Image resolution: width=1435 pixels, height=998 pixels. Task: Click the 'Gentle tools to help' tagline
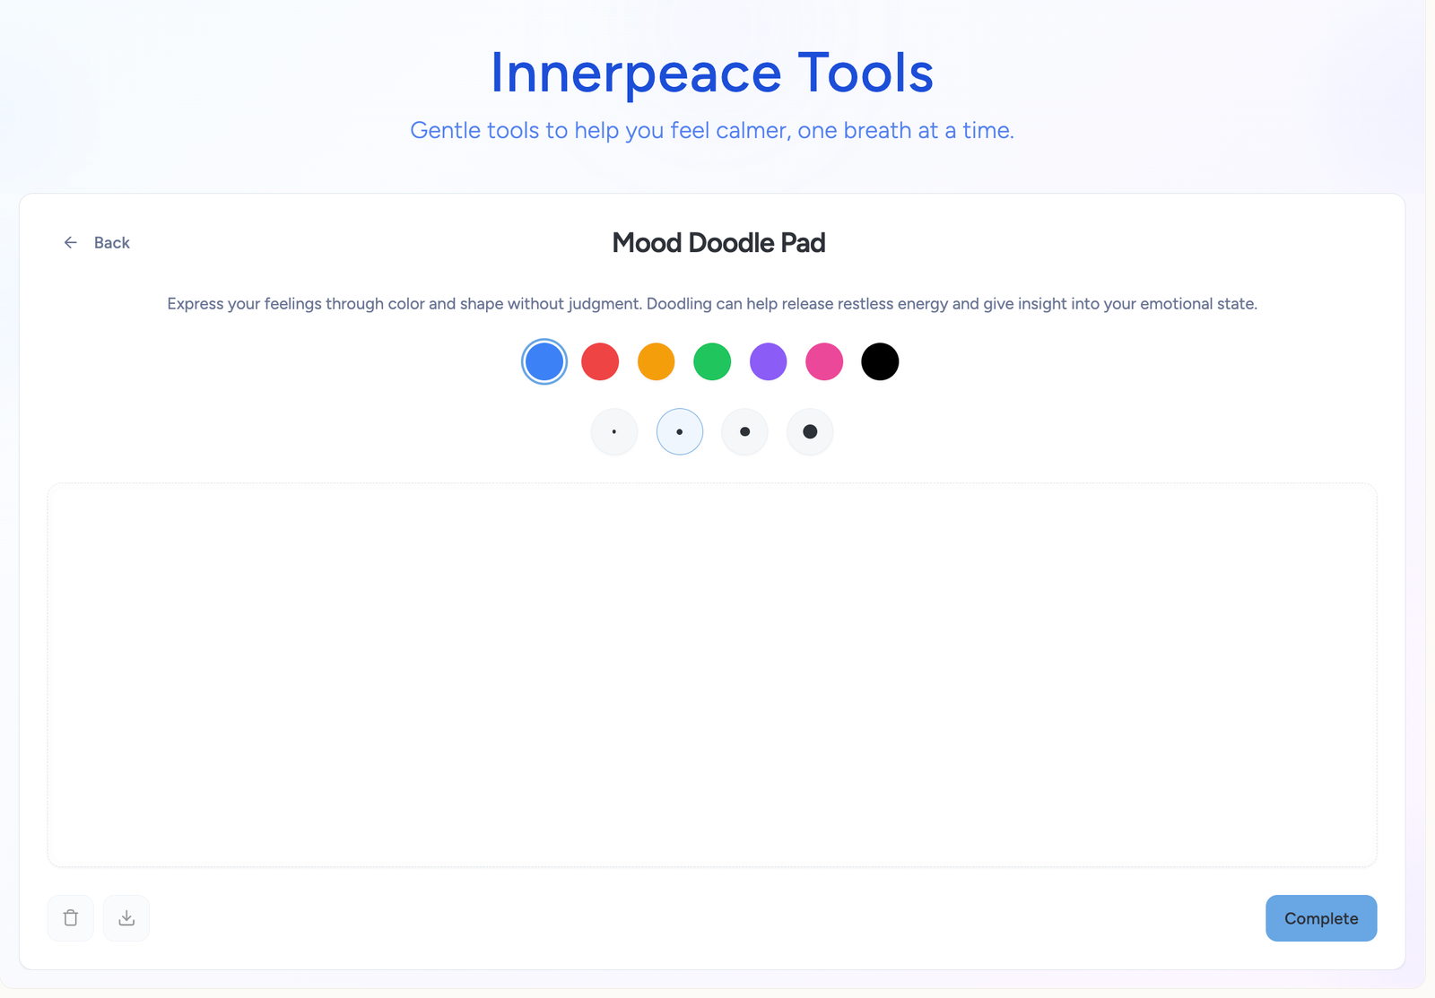coord(712,130)
